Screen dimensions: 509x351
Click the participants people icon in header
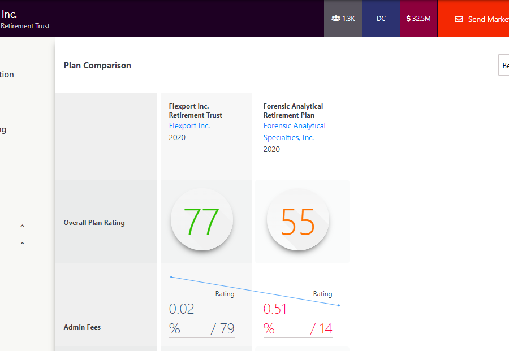tap(336, 19)
